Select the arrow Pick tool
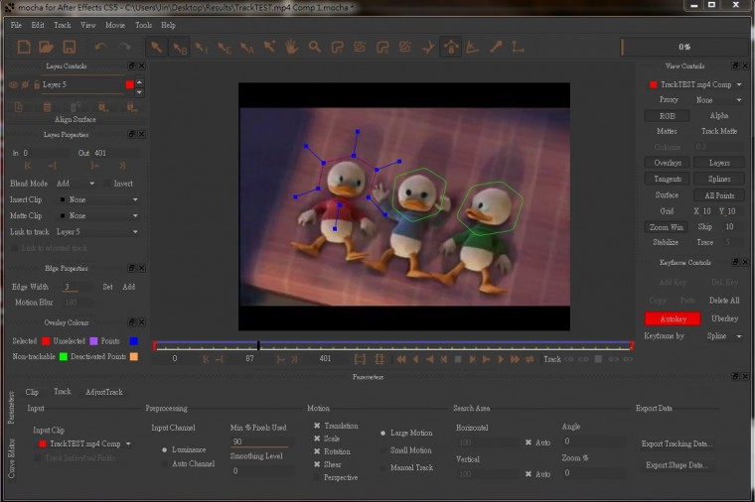 tap(156, 47)
